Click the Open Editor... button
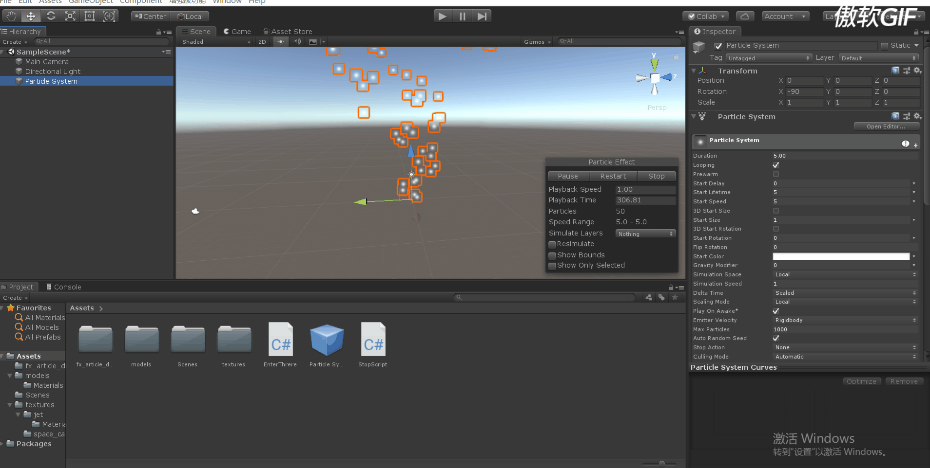This screenshot has height=468, width=930. [886, 126]
